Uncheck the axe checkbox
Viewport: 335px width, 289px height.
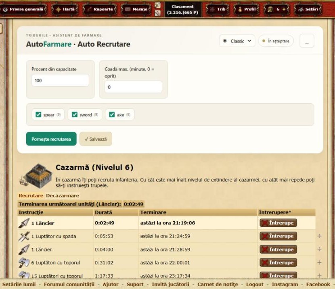click(x=112, y=114)
